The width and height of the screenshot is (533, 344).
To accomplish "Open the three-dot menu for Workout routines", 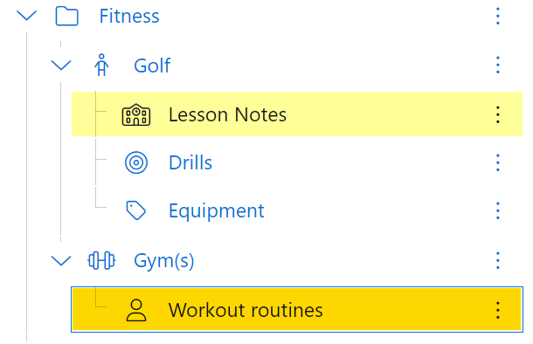I will [498, 310].
